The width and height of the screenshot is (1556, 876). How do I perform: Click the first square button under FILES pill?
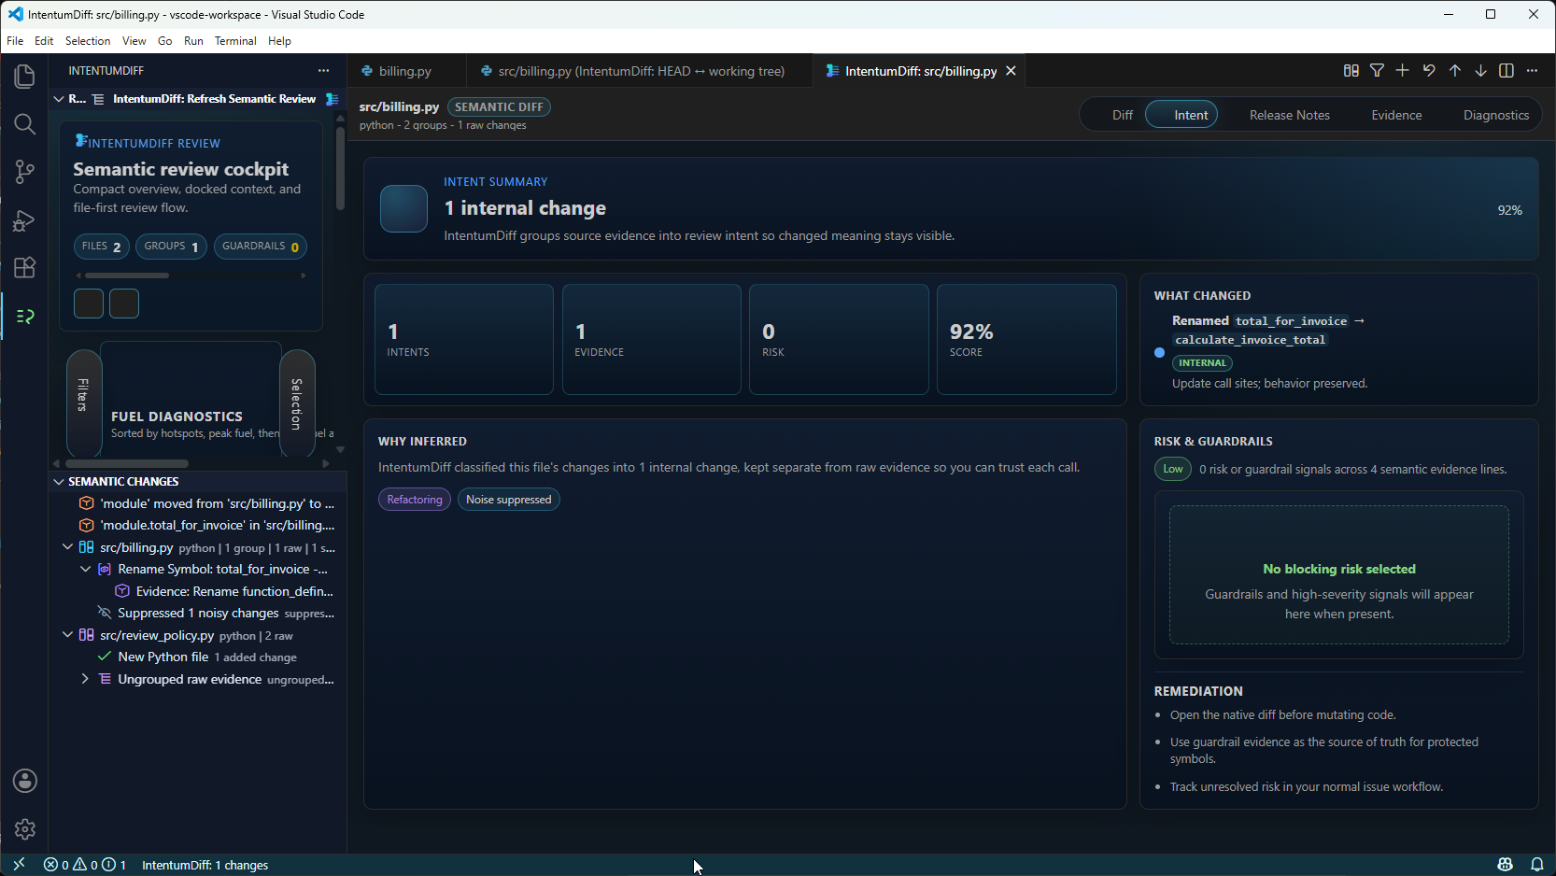(x=89, y=304)
